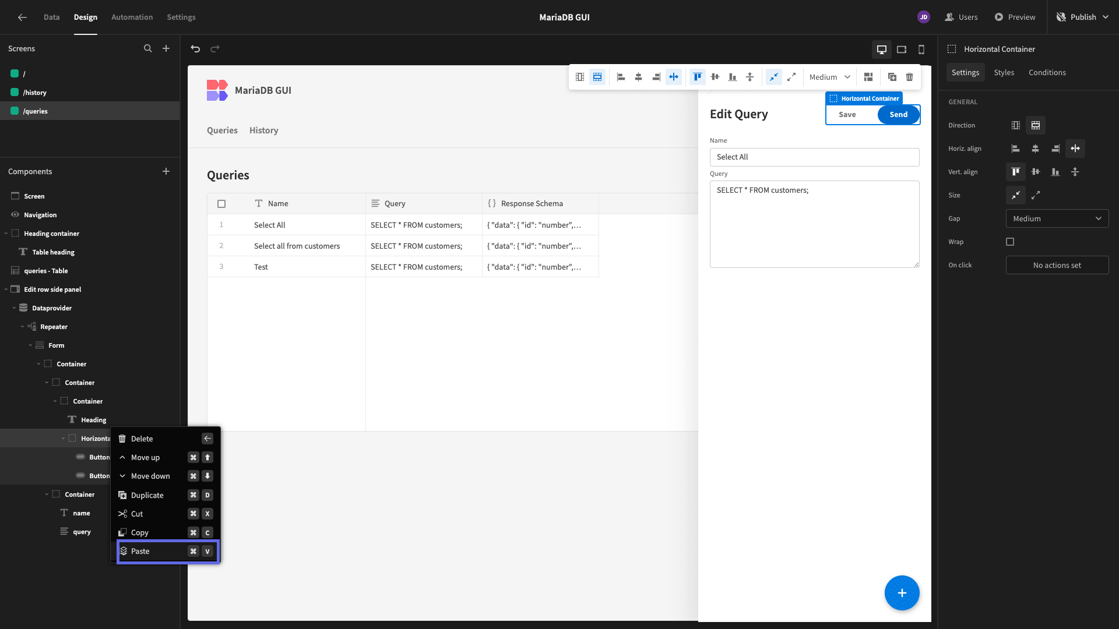Screen dimensions: 1119x629
Task: Add new component with plus icon
Action: (x=166, y=171)
